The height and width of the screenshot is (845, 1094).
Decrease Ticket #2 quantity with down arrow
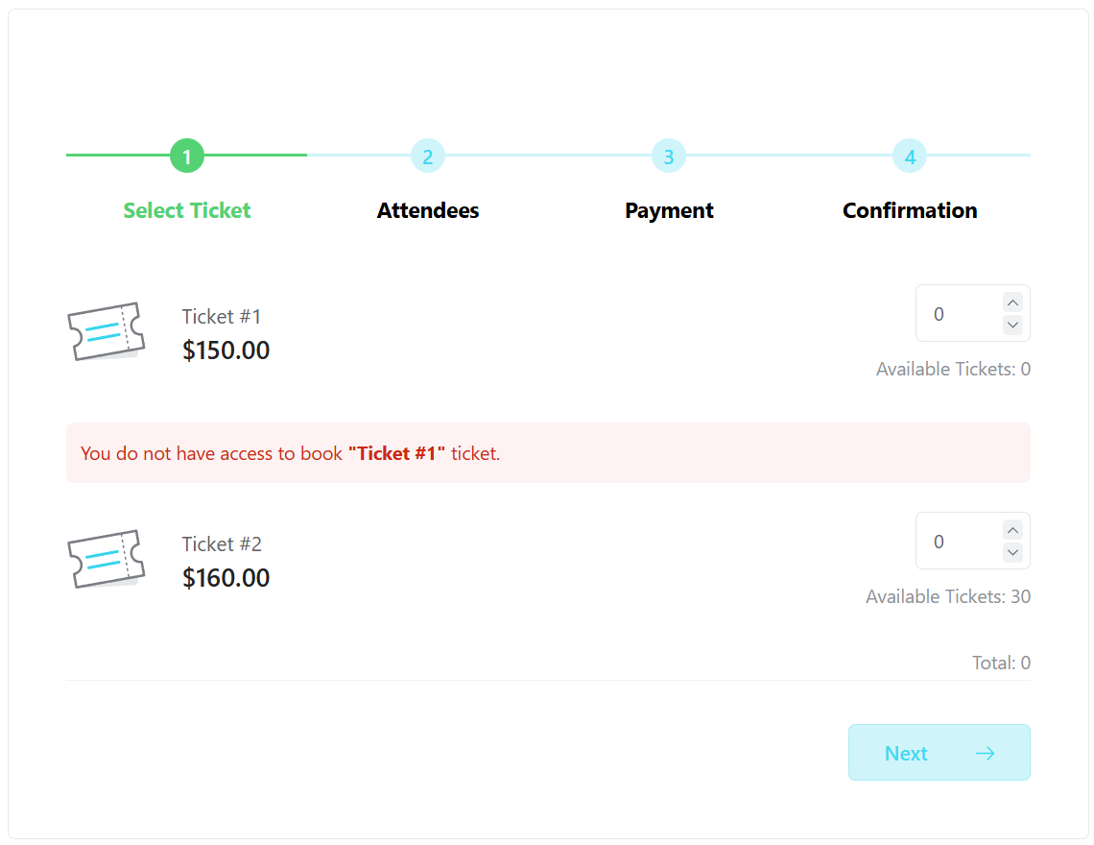point(1012,552)
